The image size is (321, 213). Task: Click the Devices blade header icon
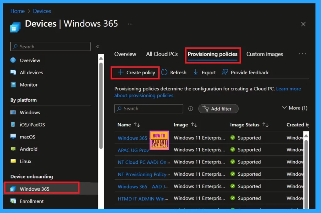[15, 27]
